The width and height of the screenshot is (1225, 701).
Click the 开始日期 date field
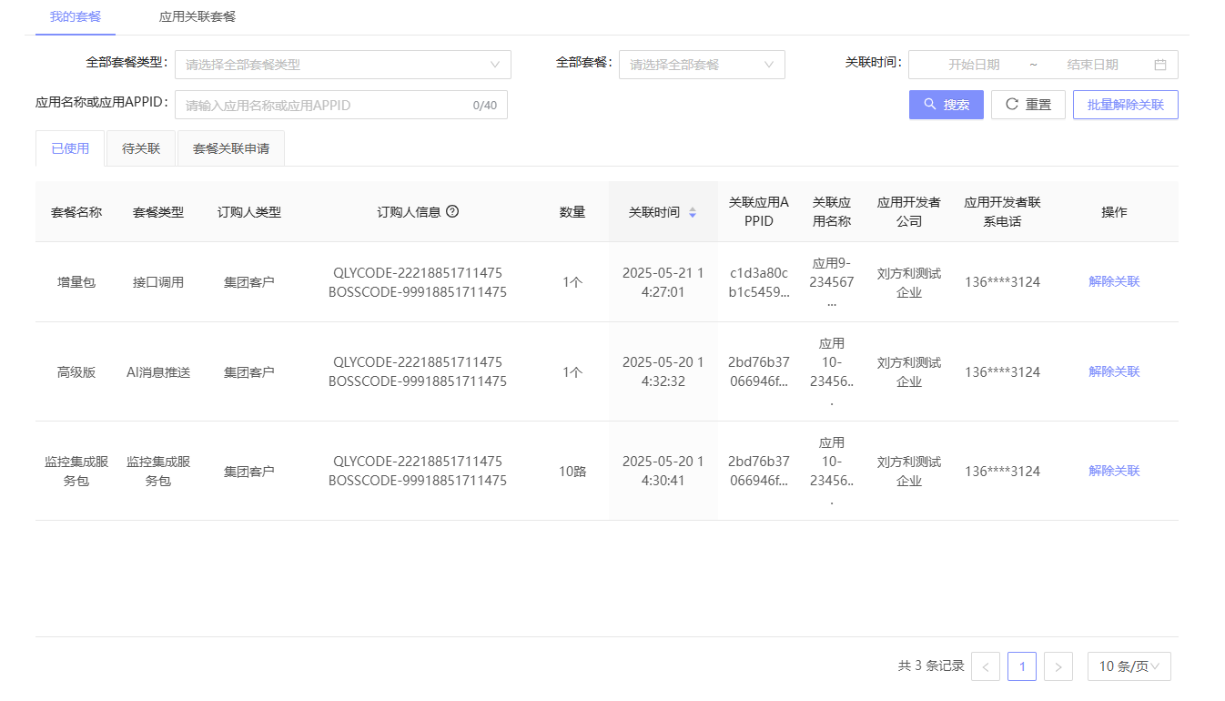click(x=974, y=65)
